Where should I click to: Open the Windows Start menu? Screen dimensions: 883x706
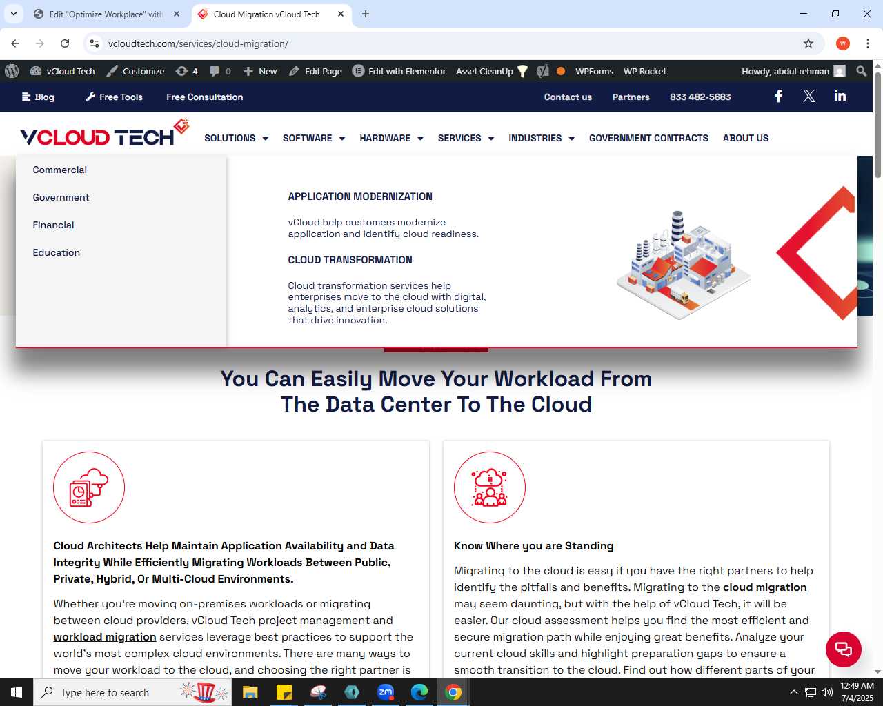[x=17, y=692]
